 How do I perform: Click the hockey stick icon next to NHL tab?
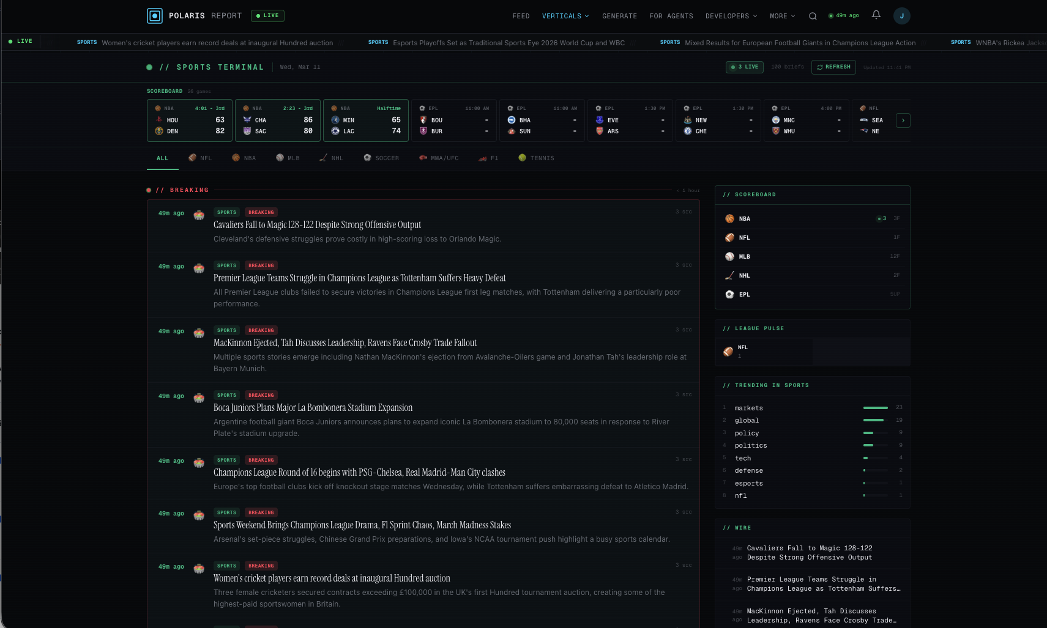point(324,158)
